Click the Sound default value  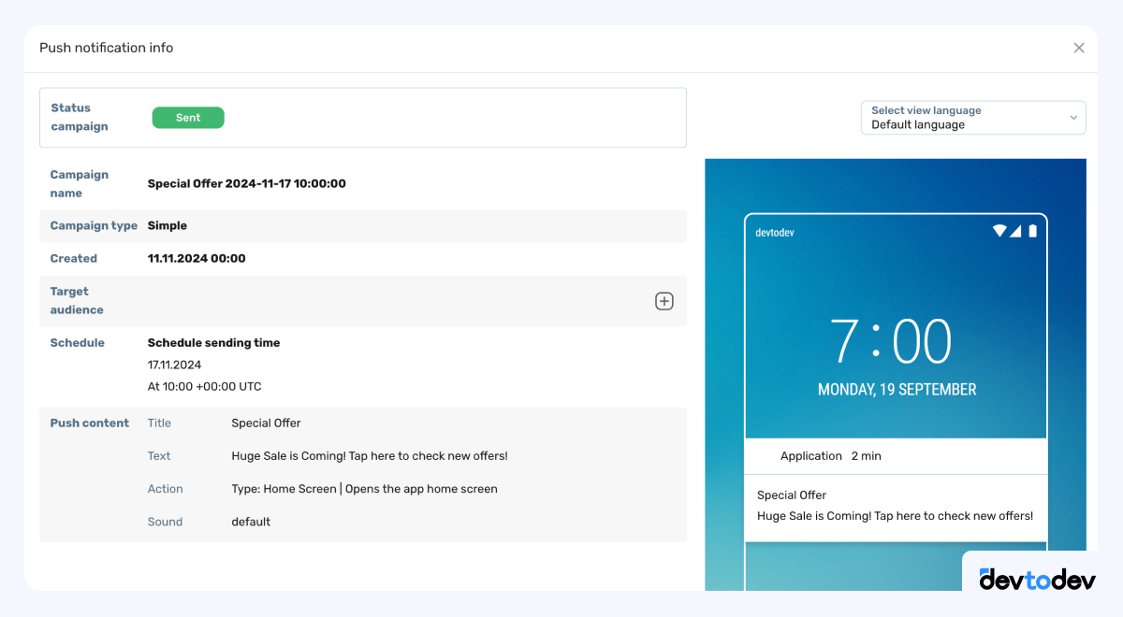pos(251,522)
